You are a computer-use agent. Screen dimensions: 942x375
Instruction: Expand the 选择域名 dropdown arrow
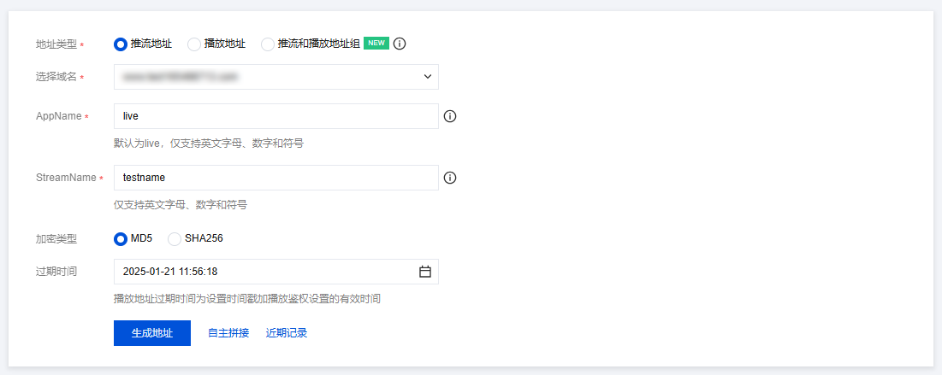coord(428,77)
